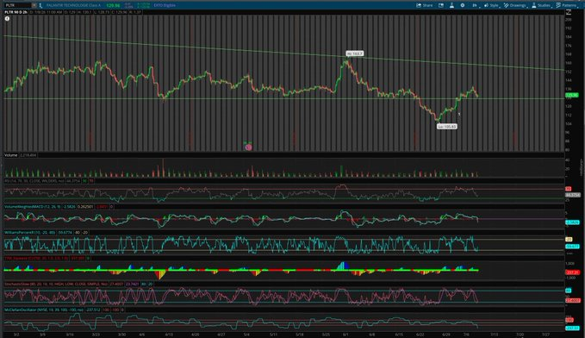This screenshot has height=338, width=585.
Task: Click the 3/2 date on time axis
Action: click(16, 335)
